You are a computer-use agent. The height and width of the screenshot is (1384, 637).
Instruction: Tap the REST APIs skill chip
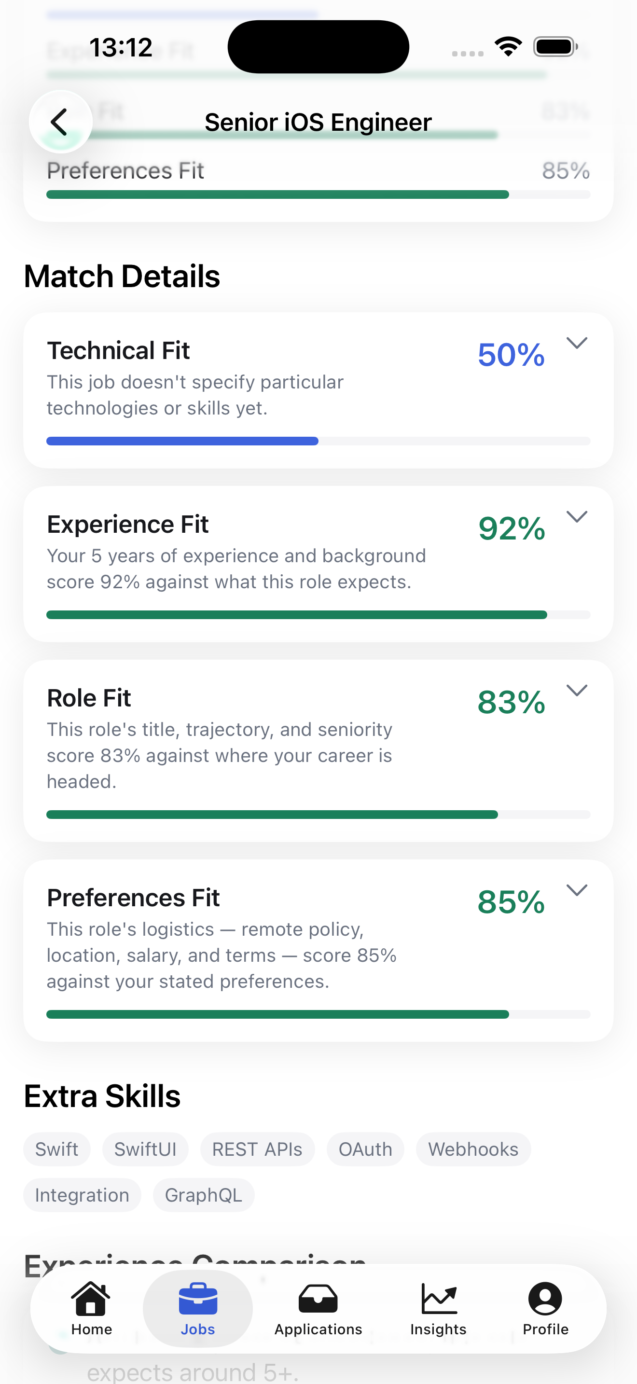click(257, 1149)
